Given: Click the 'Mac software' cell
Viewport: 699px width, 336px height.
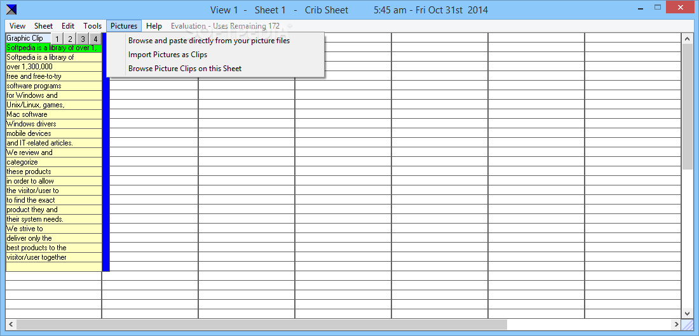Looking at the screenshot, I should (x=54, y=114).
